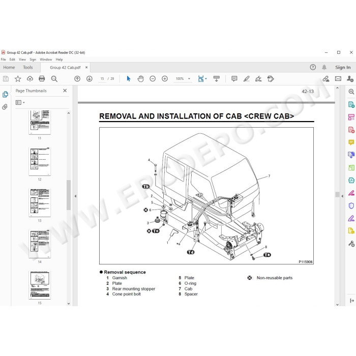Image resolution: width=356 pixels, height=356 pixels.
Task: Click the Sign In button
Action: pos(343,67)
